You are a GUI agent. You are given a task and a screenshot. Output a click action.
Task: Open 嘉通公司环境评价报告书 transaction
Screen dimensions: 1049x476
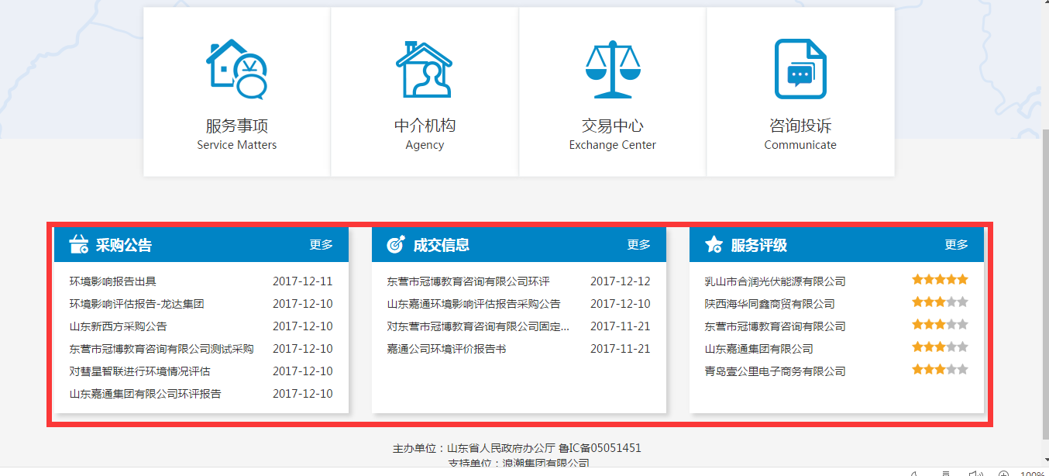(x=446, y=349)
